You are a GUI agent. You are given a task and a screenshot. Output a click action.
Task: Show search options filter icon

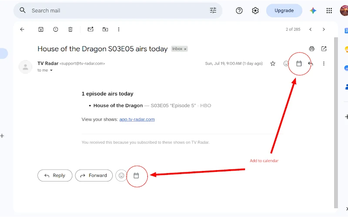[x=213, y=10]
